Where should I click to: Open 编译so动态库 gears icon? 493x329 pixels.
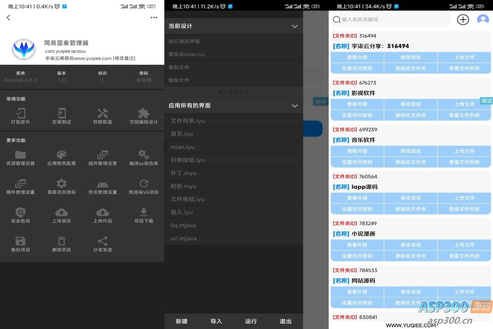[144, 155]
